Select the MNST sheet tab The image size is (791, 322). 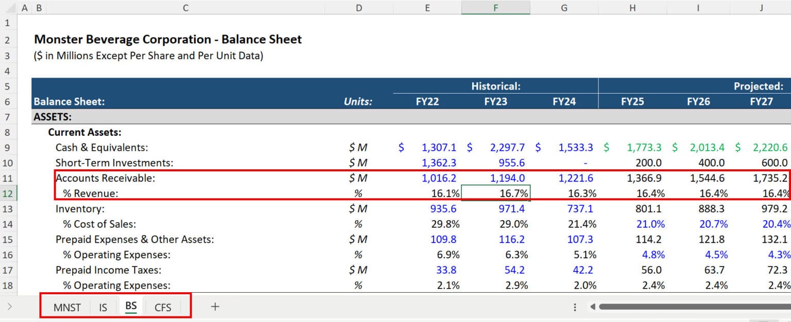tap(67, 307)
